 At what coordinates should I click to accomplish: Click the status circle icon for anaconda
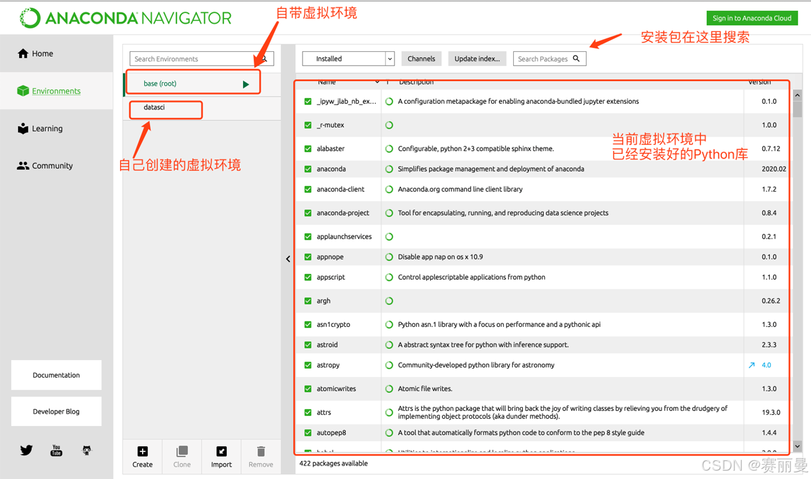389,169
